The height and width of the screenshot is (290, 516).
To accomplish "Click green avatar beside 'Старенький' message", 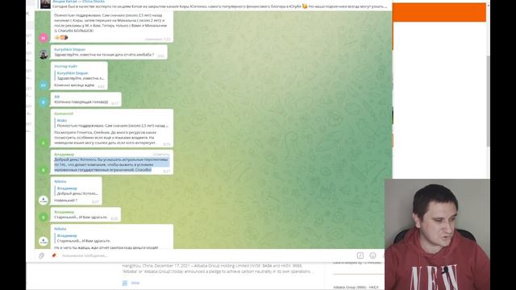I will click(x=44, y=217).
